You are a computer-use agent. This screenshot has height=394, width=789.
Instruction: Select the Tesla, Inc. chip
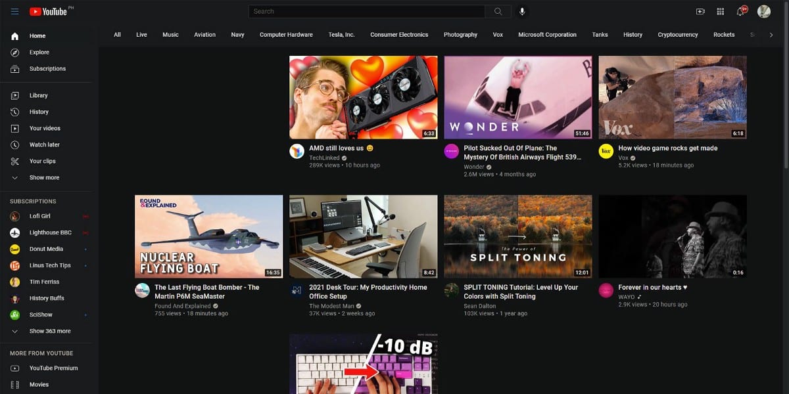[341, 35]
